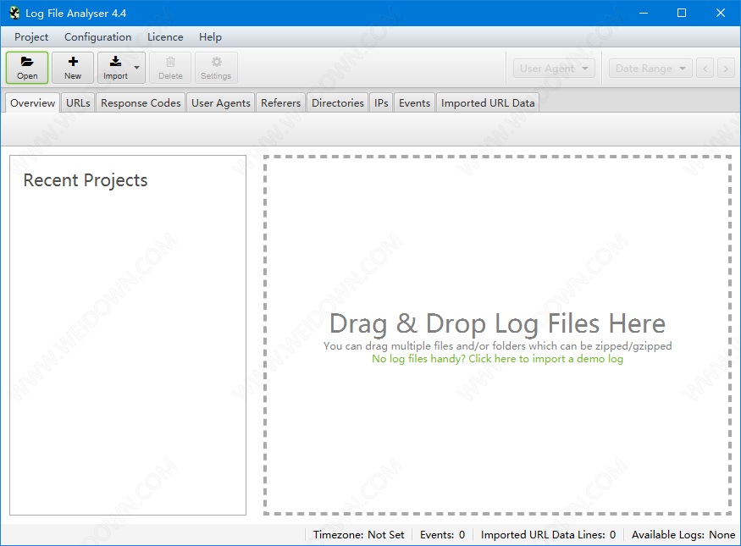Open Settings gear icon in toolbar
The height and width of the screenshot is (546, 741).
[216, 62]
